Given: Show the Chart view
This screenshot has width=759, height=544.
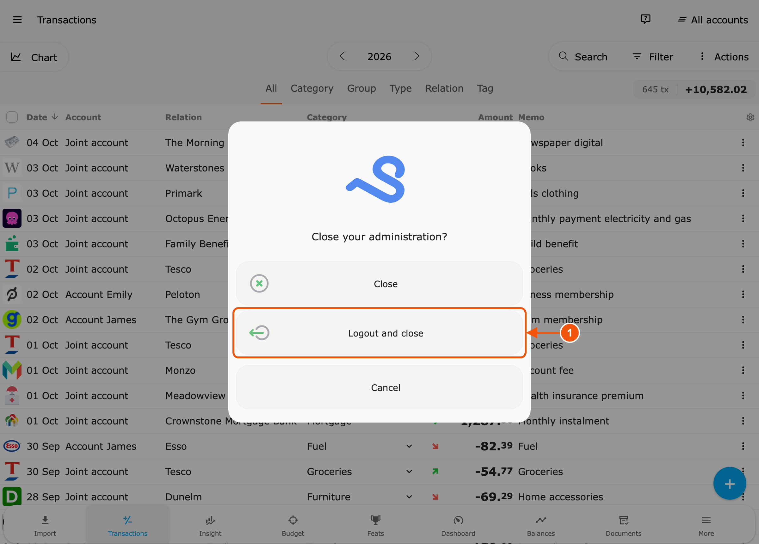Looking at the screenshot, I should [34, 57].
